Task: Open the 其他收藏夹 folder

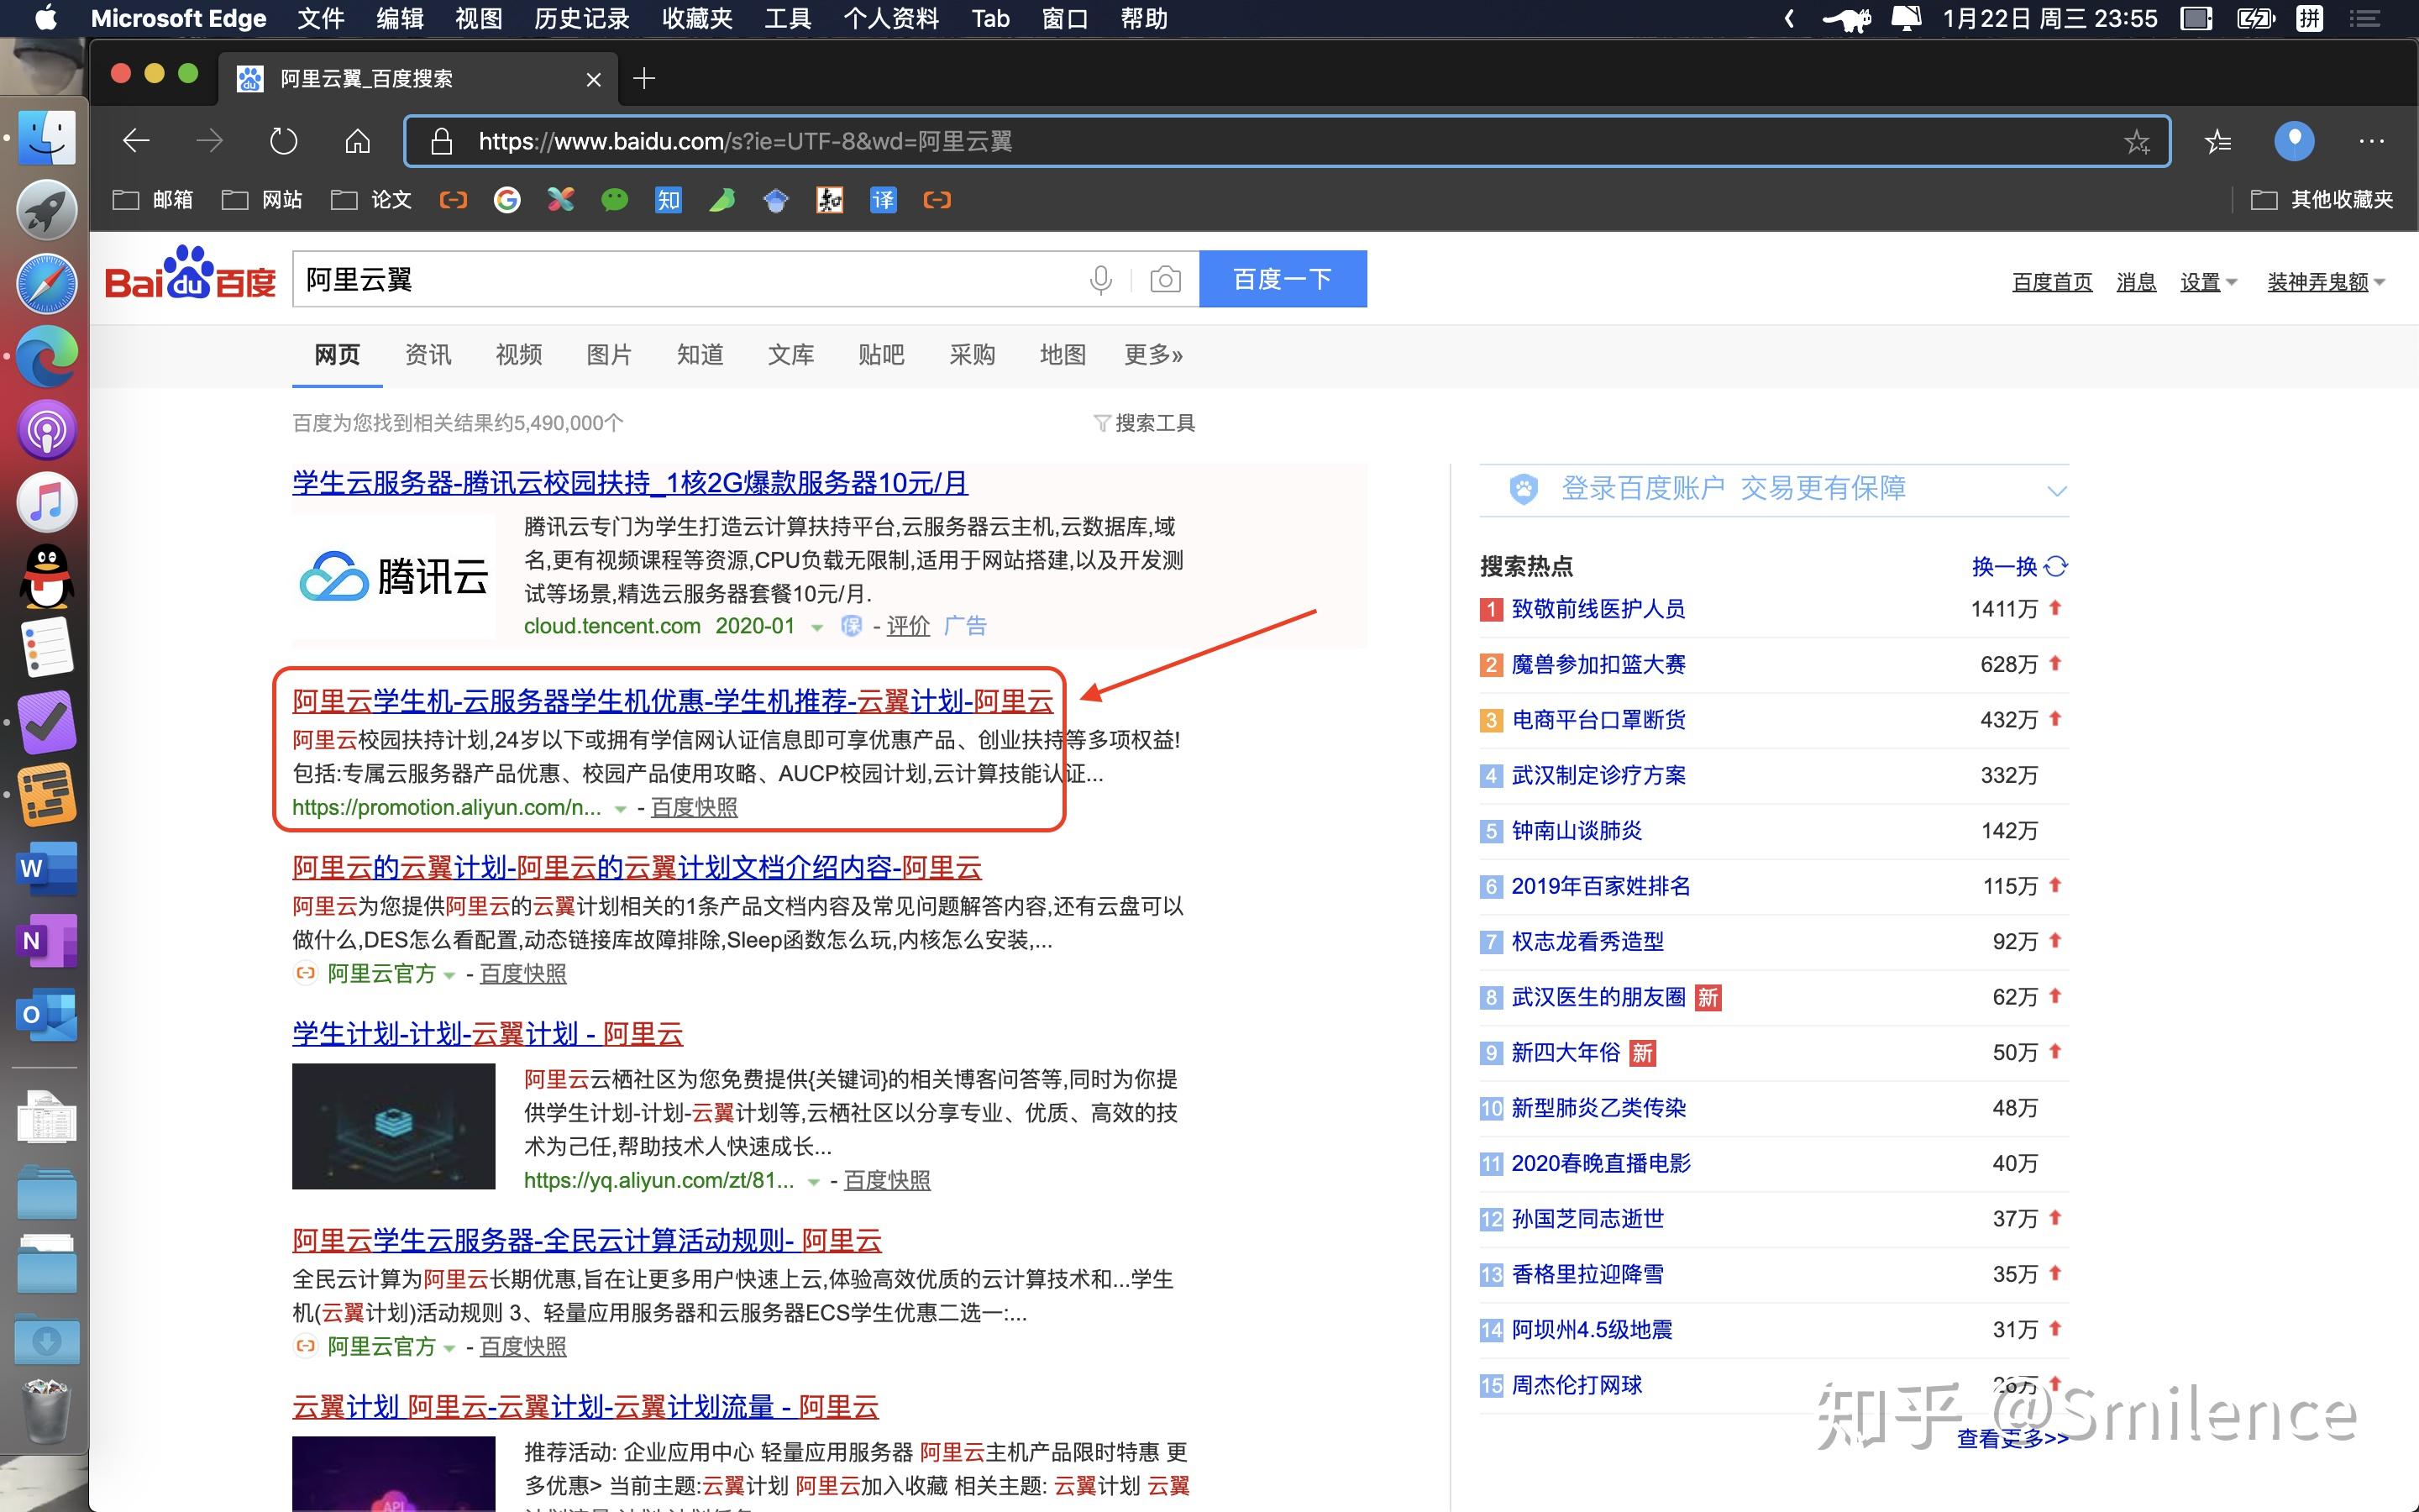Action: click(x=2322, y=200)
